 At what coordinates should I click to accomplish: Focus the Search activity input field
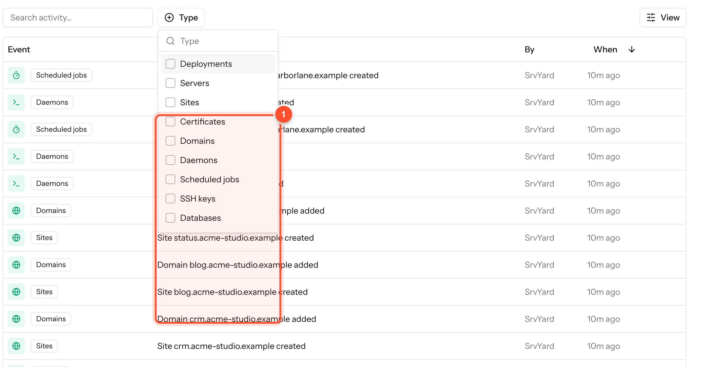[x=78, y=17]
